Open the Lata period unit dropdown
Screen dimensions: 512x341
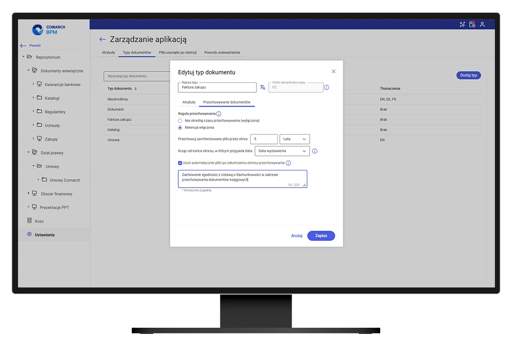tap(294, 139)
